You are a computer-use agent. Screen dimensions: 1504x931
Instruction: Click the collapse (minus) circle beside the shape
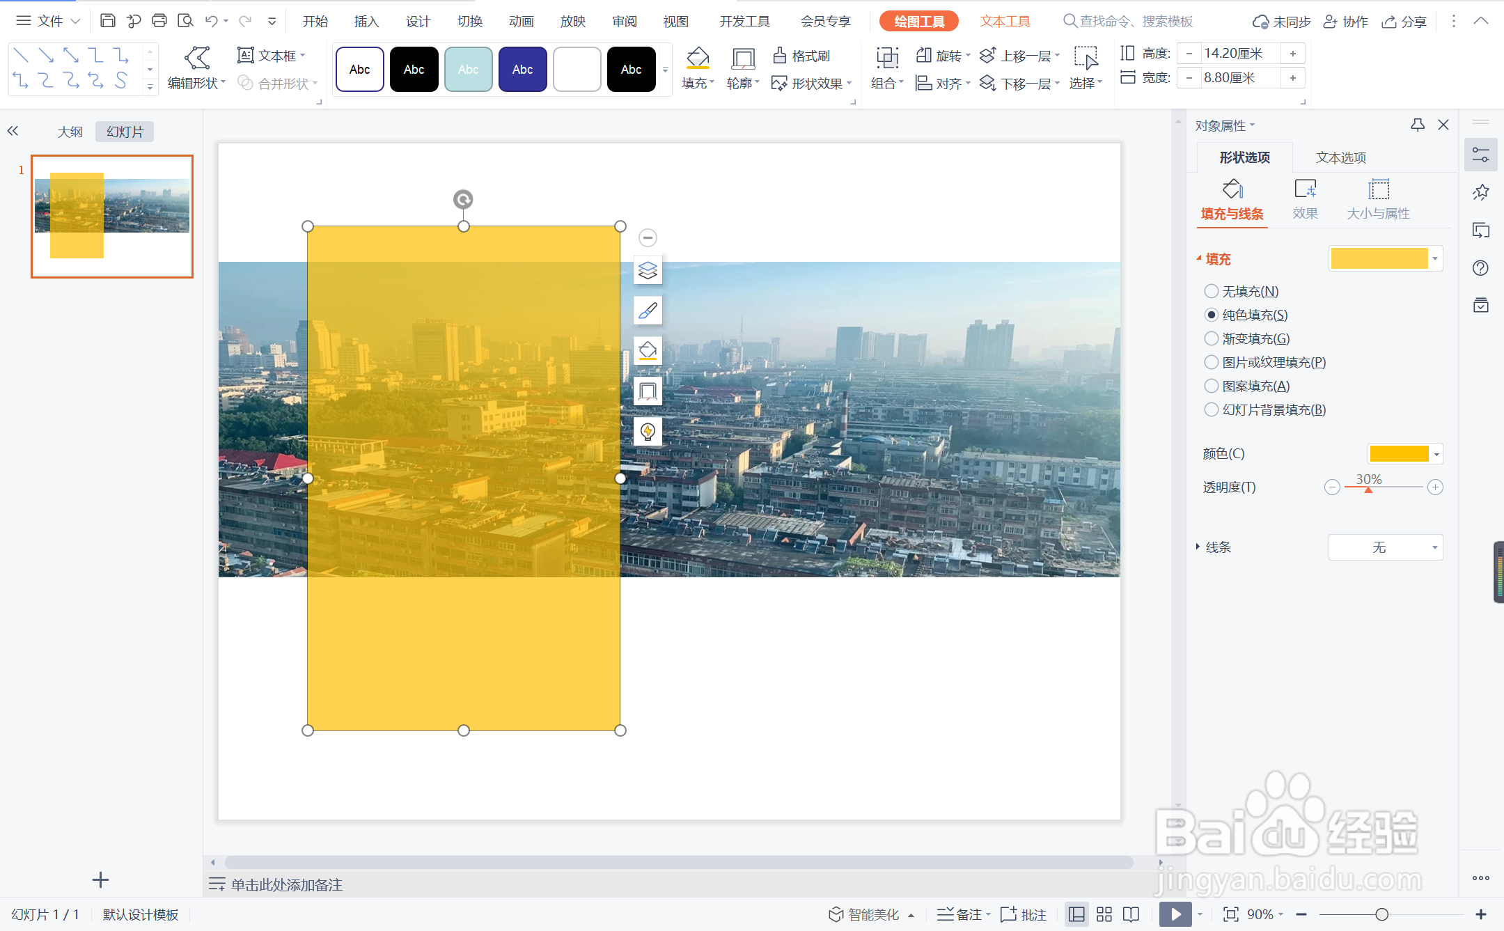pyautogui.click(x=648, y=238)
